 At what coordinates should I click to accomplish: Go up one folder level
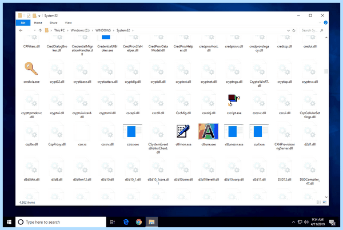(x=40, y=30)
